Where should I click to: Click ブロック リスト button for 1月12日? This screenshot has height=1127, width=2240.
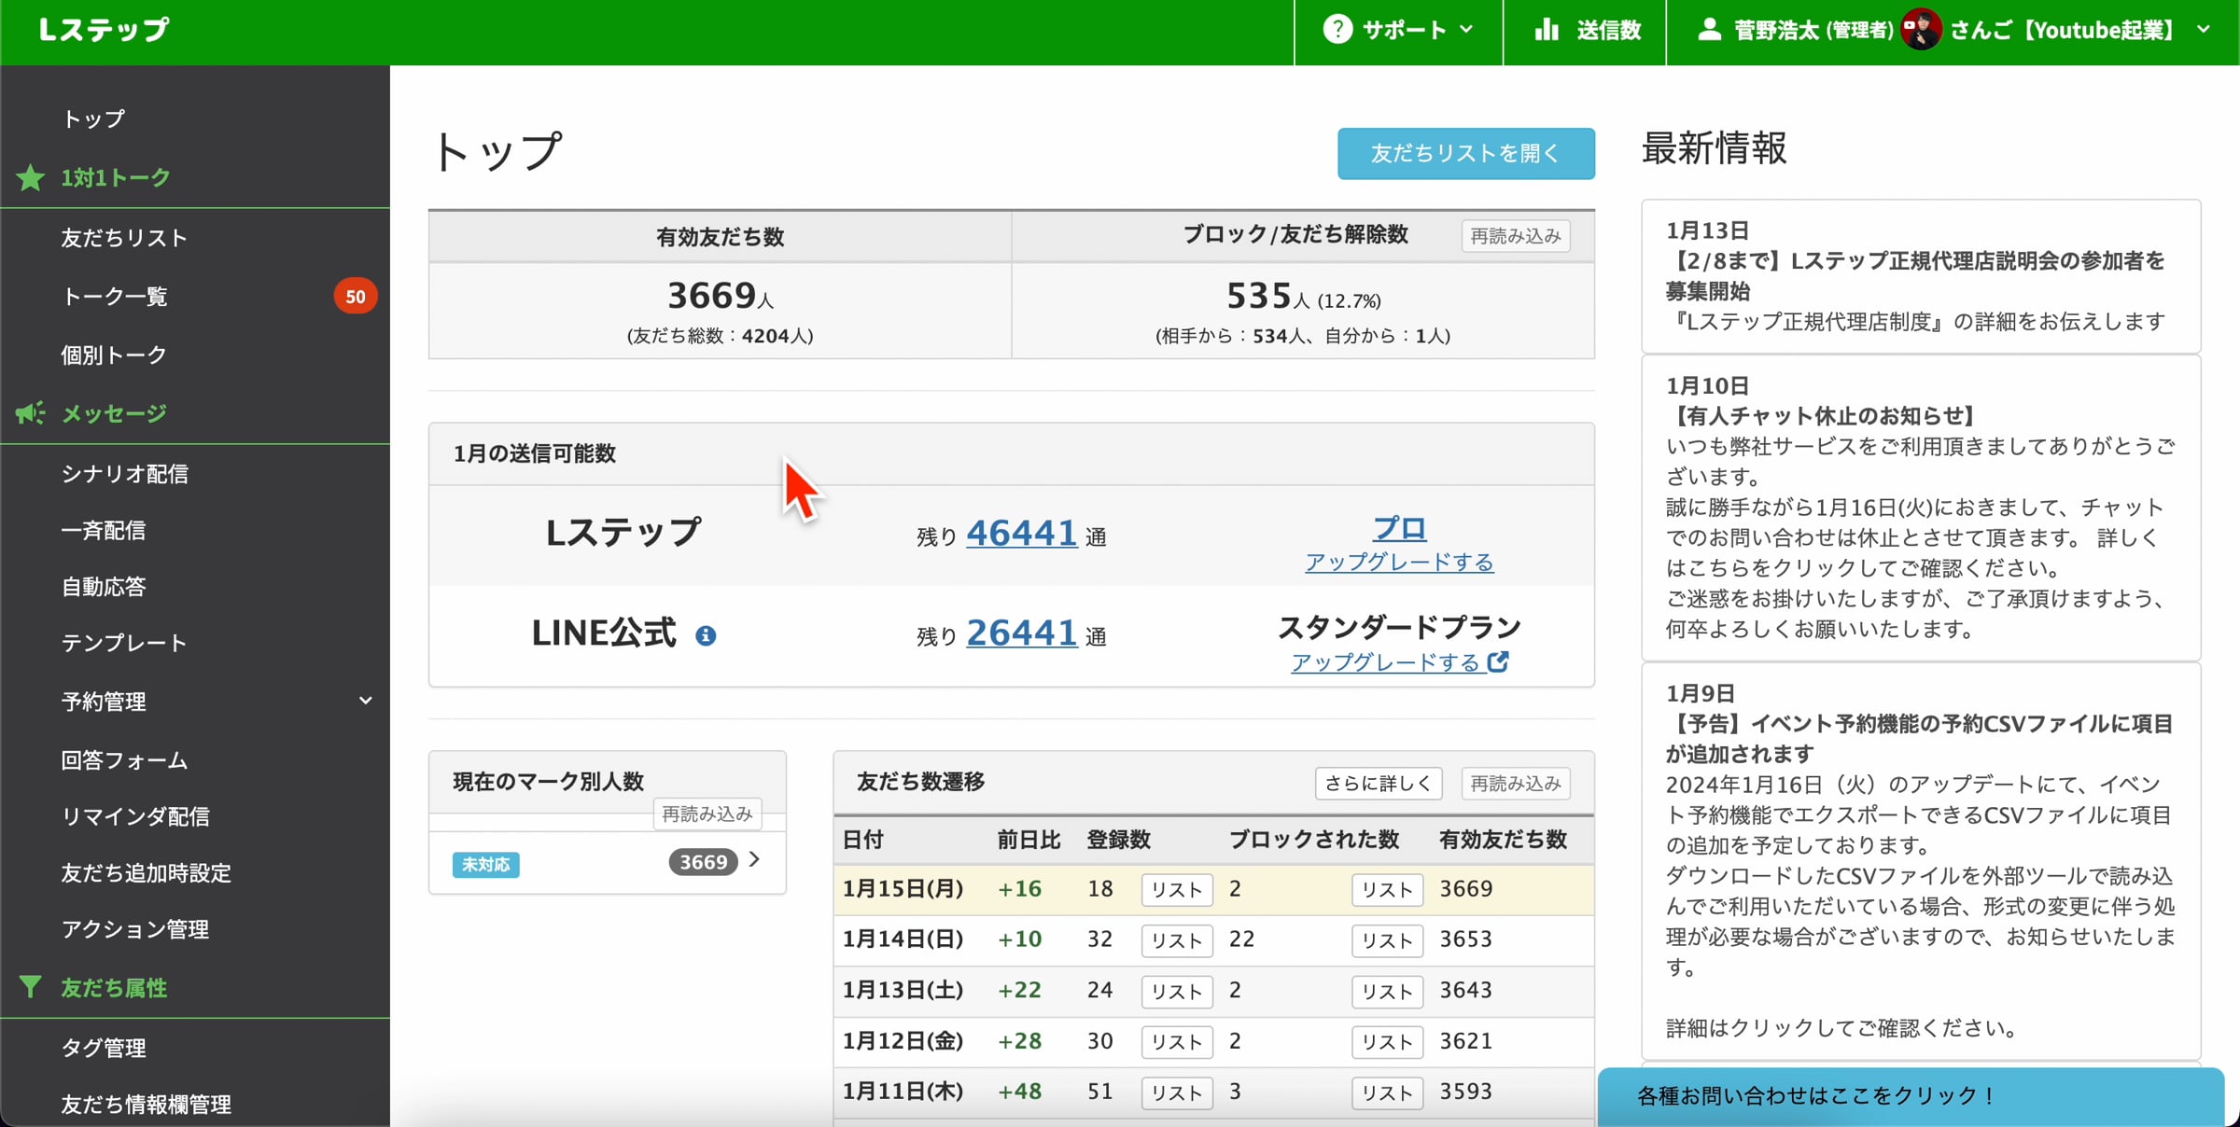[1387, 1042]
